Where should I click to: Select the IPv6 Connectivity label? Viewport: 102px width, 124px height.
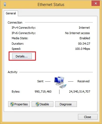[24, 33]
